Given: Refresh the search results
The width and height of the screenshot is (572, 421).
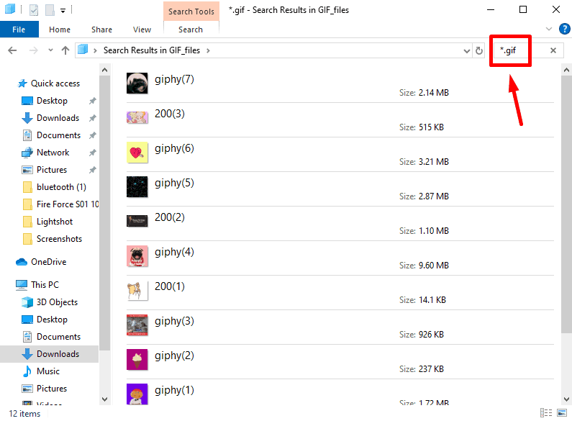Looking at the screenshot, I should click(x=479, y=50).
